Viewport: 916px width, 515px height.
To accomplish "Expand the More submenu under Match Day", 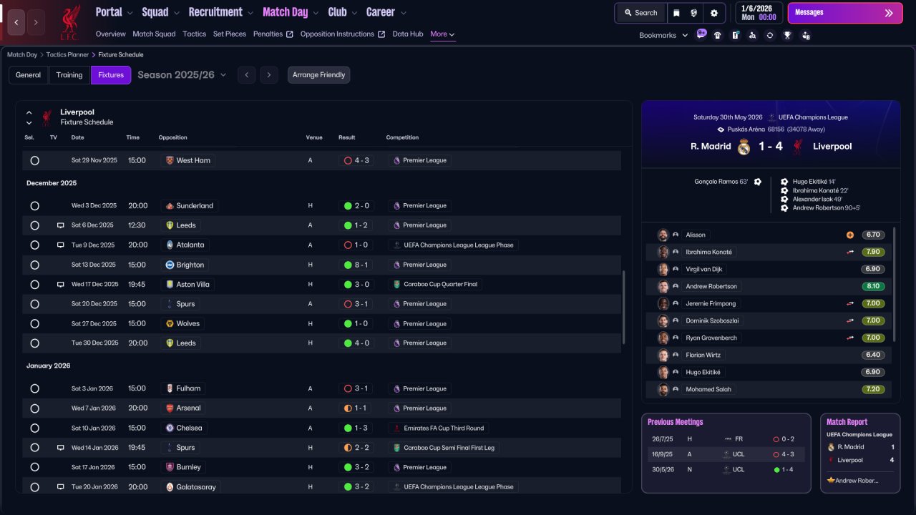I will click(442, 34).
